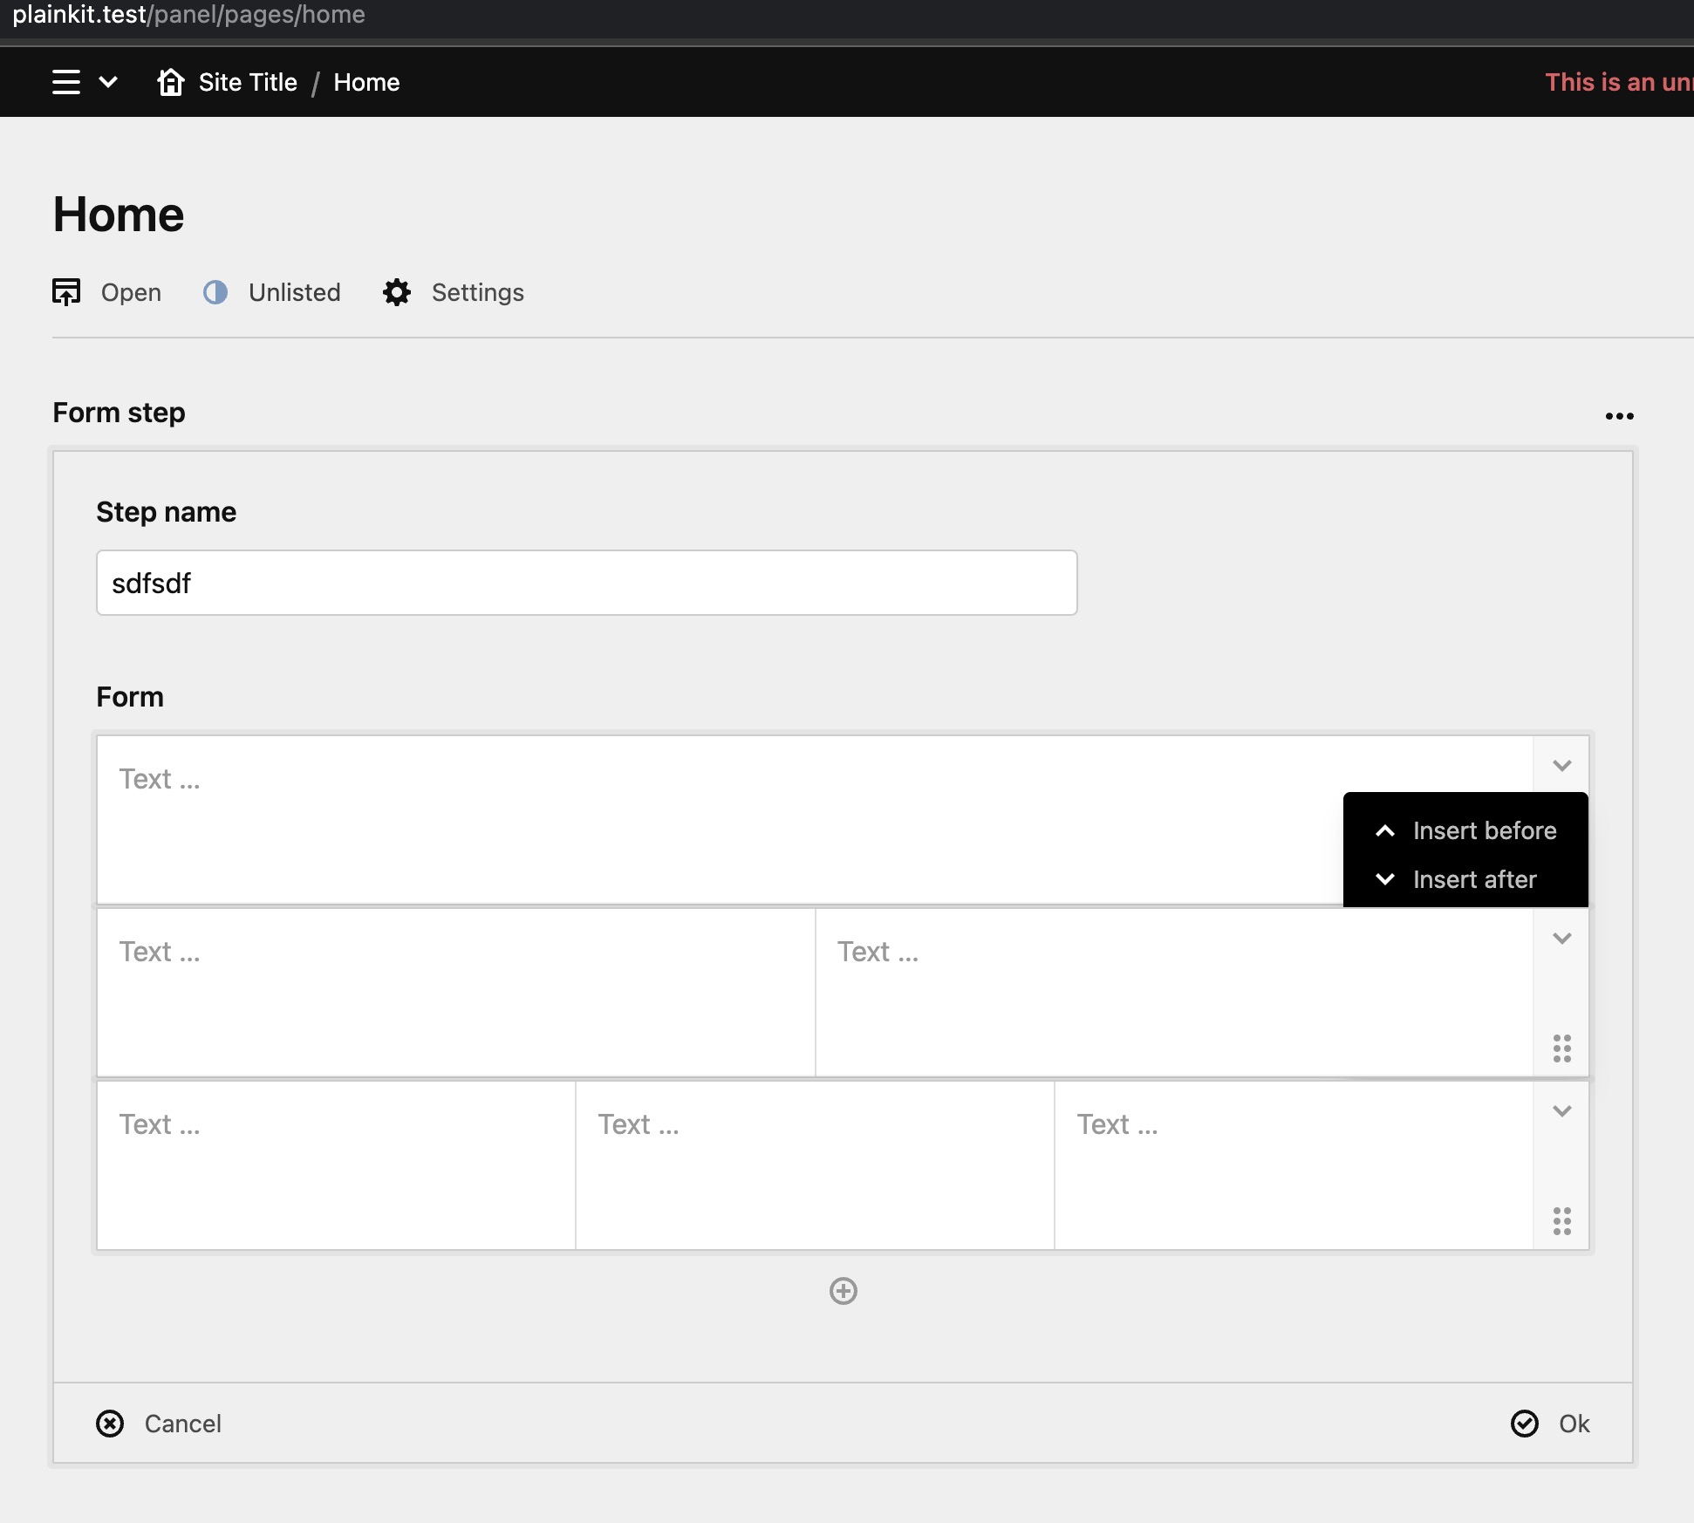
Task: Open the hamburger navigation menu
Action: (68, 81)
